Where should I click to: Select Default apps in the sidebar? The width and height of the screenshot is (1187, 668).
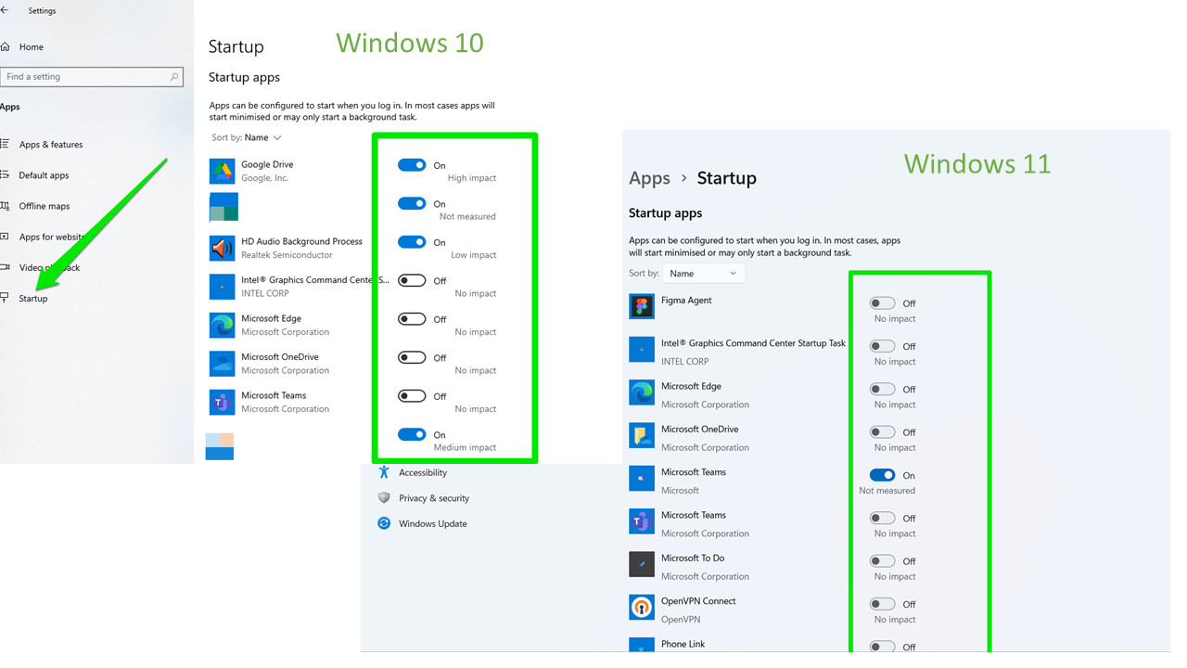click(x=44, y=175)
